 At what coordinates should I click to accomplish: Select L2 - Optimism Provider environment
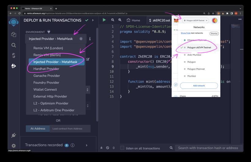[x=51, y=103]
